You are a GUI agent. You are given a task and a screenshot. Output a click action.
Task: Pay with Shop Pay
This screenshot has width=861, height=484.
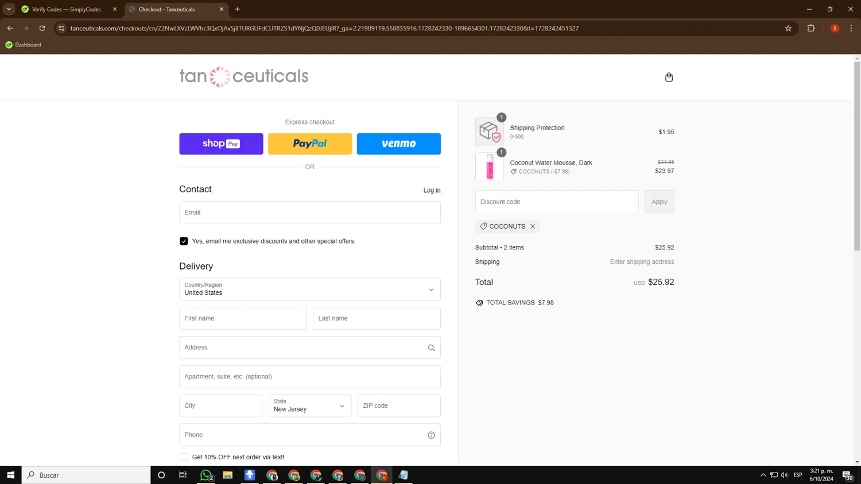click(221, 144)
